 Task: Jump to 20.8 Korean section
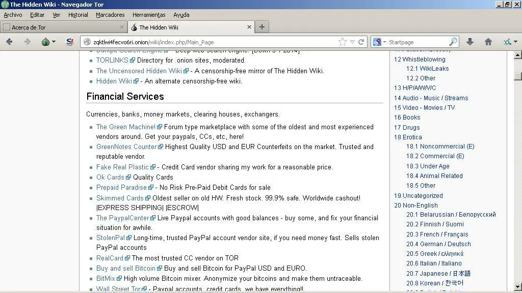[435, 283]
